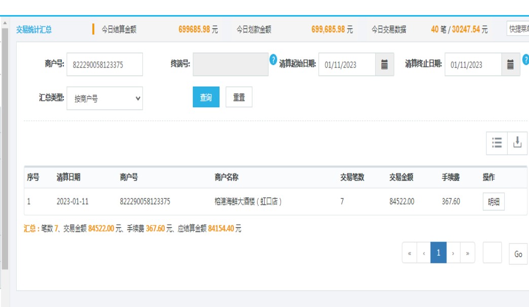Click the 清算起始日期 date input
The height and width of the screenshot is (307, 529).
click(347, 64)
